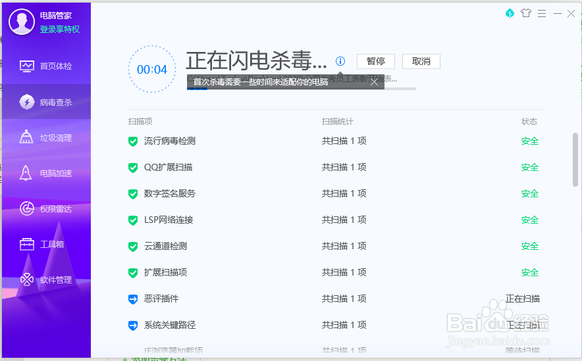Open the 首页体检 sidebar tab
The height and width of the screenshot is (361, 582).
click(46, 66)
